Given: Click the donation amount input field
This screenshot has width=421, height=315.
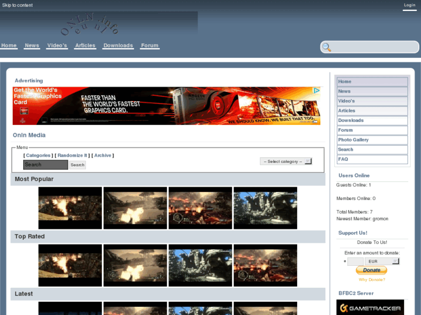Looking at the screenshot, I should tap(355, 261).
